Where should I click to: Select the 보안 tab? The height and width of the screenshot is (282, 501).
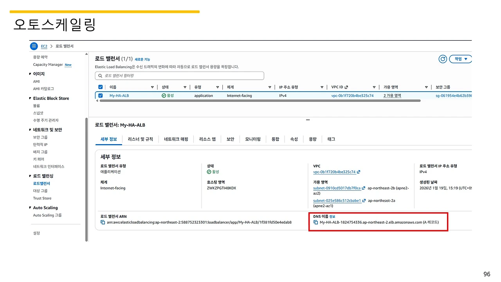(x=230, y=139)
